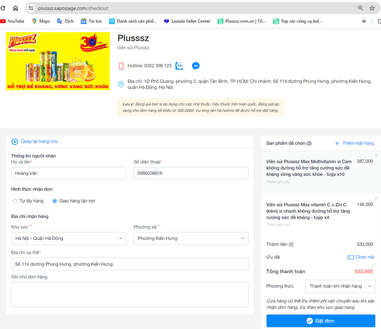Click the Ghi chú đơn hàng note textarea
Screen dimensions: 381x329
[x=130, y=294]
